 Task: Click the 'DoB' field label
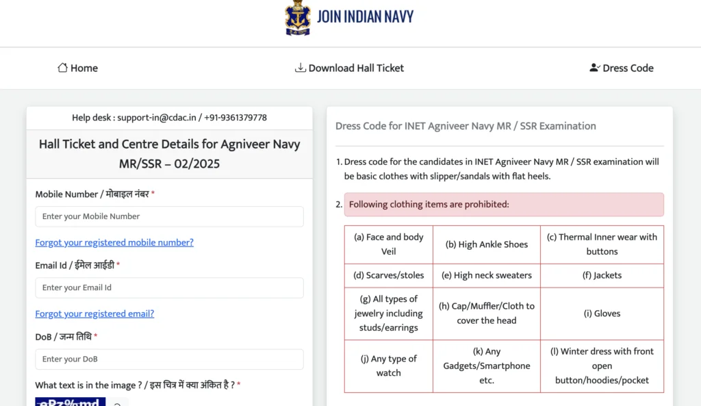66,337
